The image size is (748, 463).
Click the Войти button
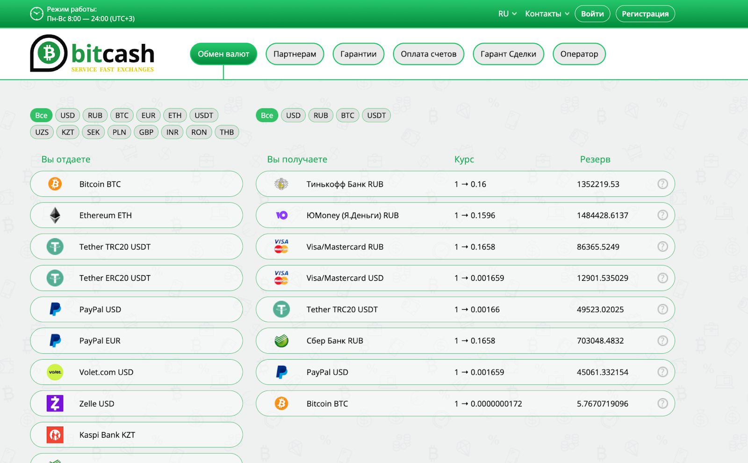click(x=592, y=14)
